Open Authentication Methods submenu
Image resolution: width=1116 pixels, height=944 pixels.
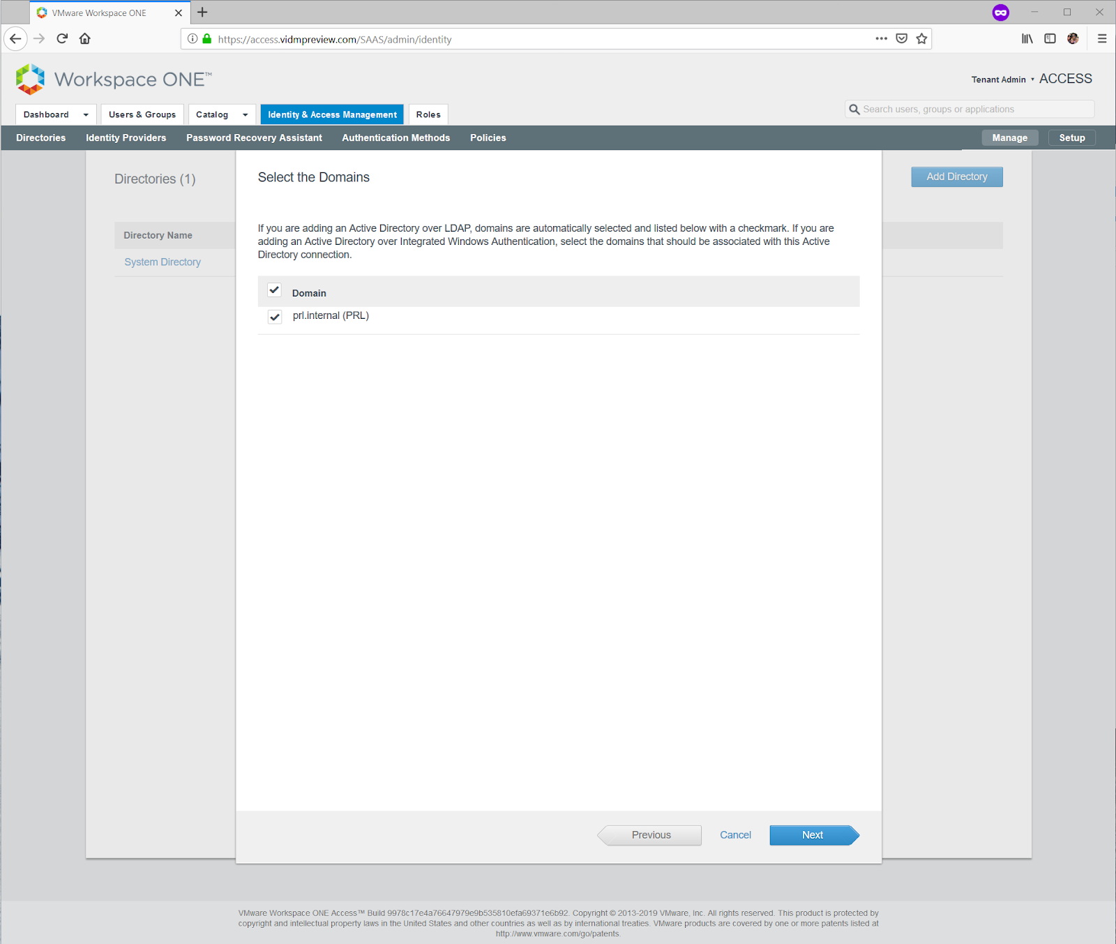pyautogui.click(x=396, y=138)
